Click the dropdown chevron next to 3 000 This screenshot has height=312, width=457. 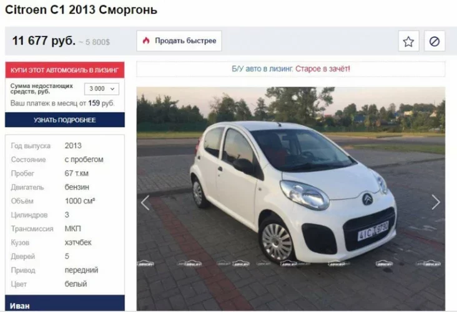(x=112, y=89)
